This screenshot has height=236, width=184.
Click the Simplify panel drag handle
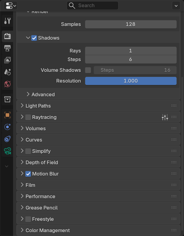coord(174,151)
